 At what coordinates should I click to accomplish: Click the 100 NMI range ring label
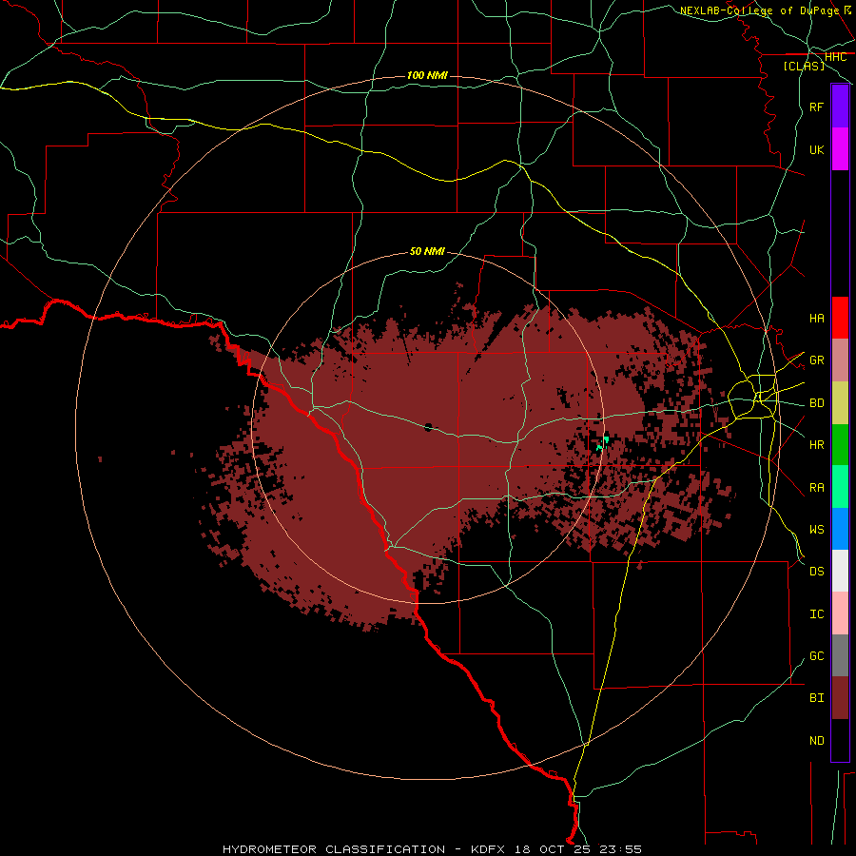[427, 75]
